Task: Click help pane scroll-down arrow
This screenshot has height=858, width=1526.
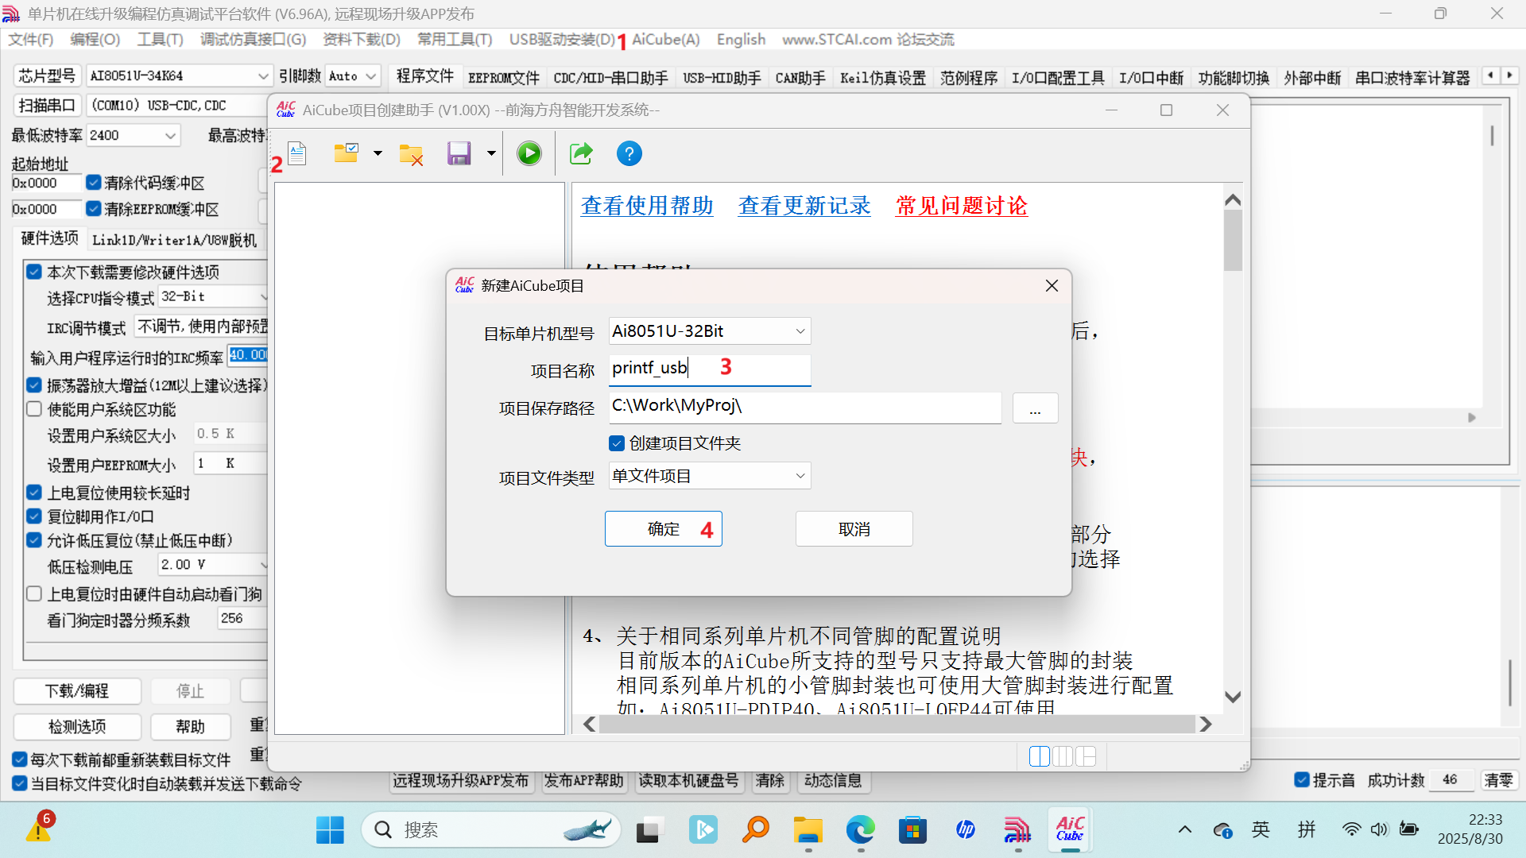Action: click(1233, 698)
